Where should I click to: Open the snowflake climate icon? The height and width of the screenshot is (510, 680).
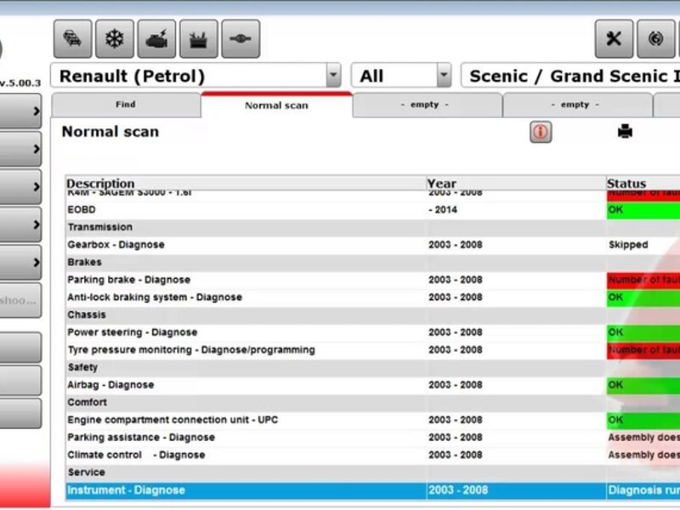pos(114,39)
